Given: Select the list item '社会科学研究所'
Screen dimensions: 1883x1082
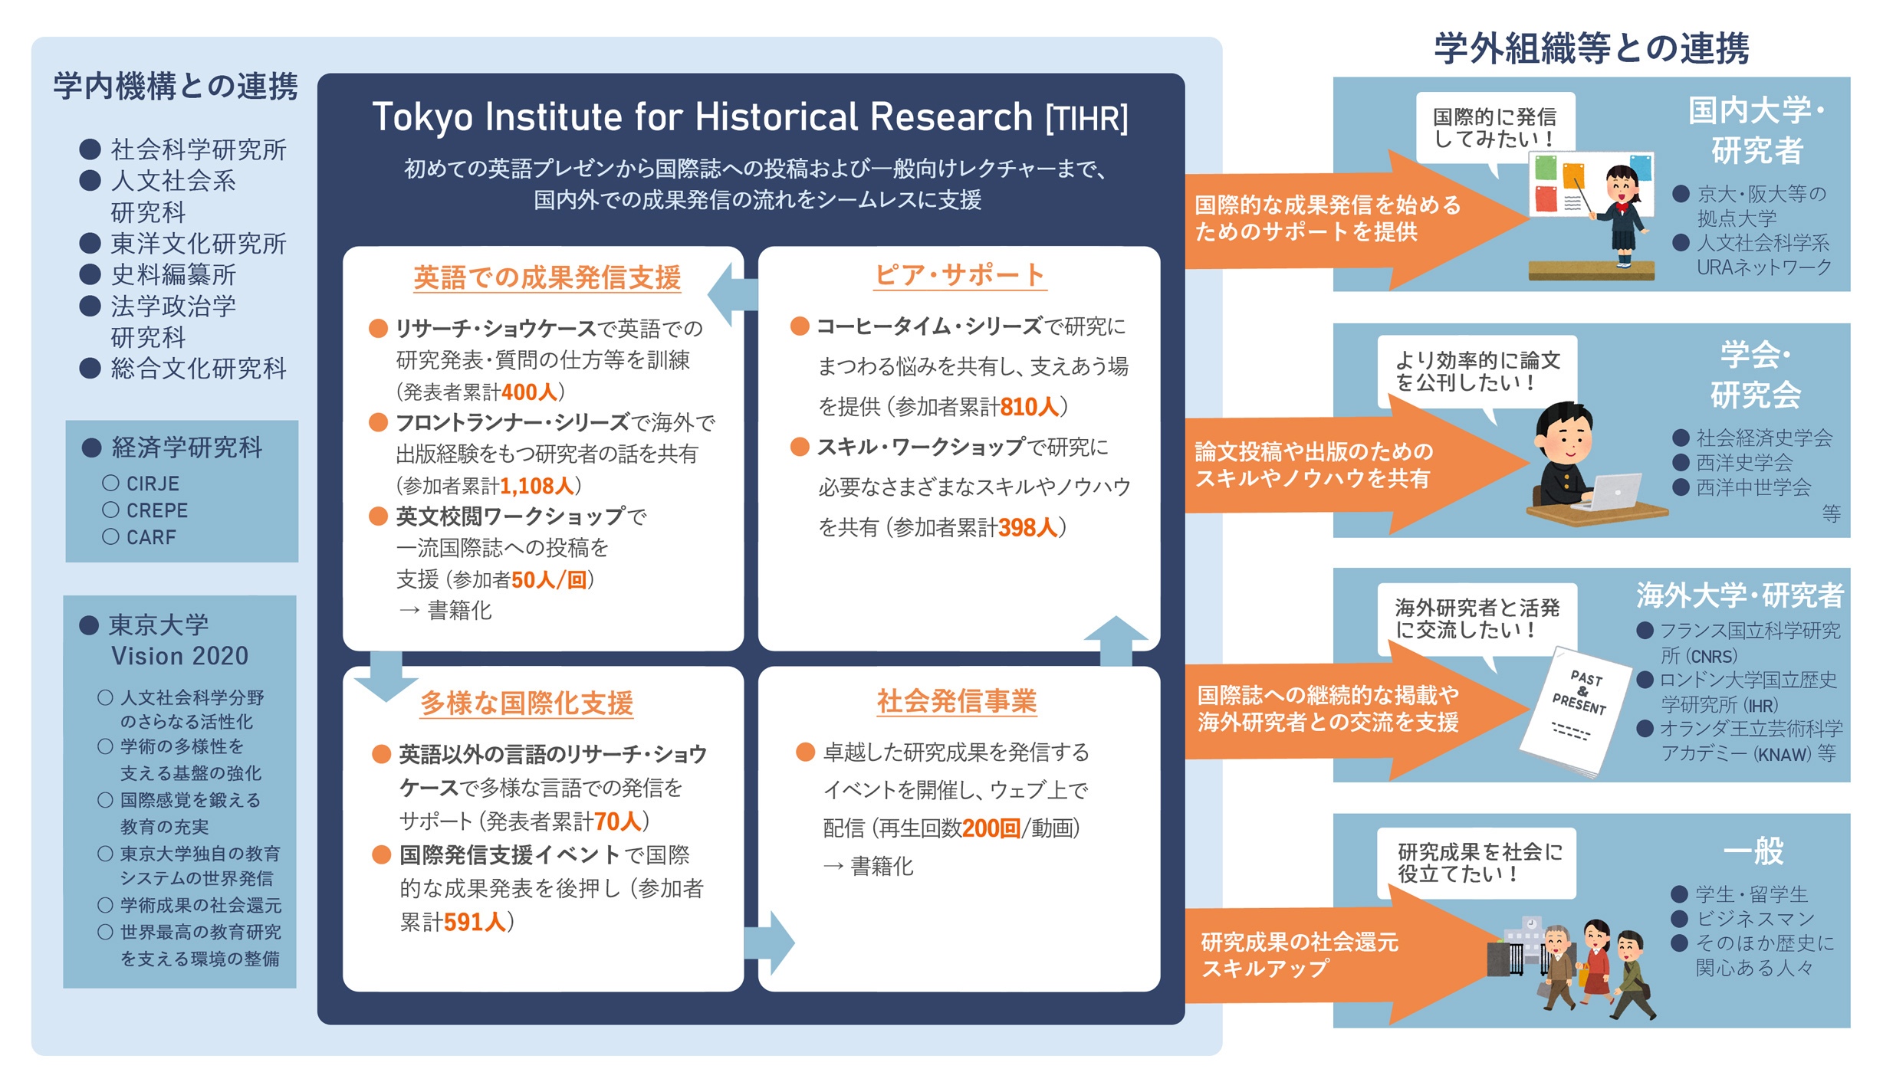Looking at the screenshot, I should point(184,149).
